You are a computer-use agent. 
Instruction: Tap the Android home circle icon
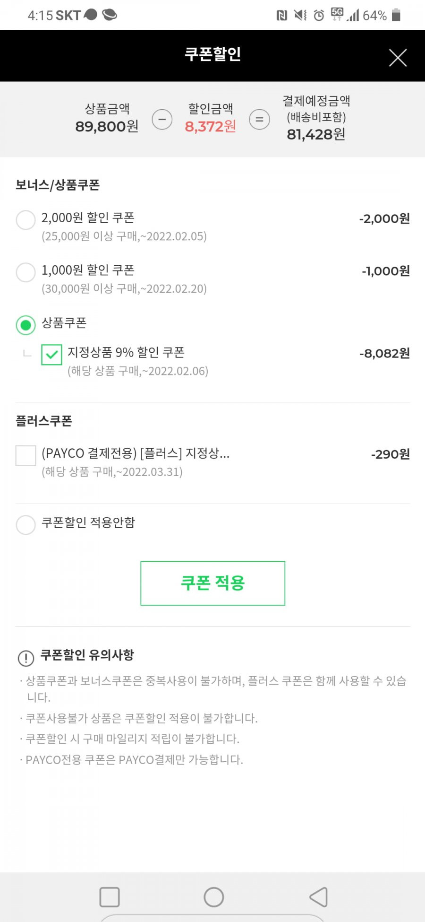point(213,897)
